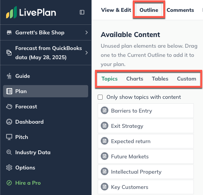This screenshot has width=203, height=195.
Task: Switch to the Outline tab
Action: 149,10
